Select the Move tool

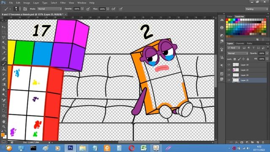point(4,27)
